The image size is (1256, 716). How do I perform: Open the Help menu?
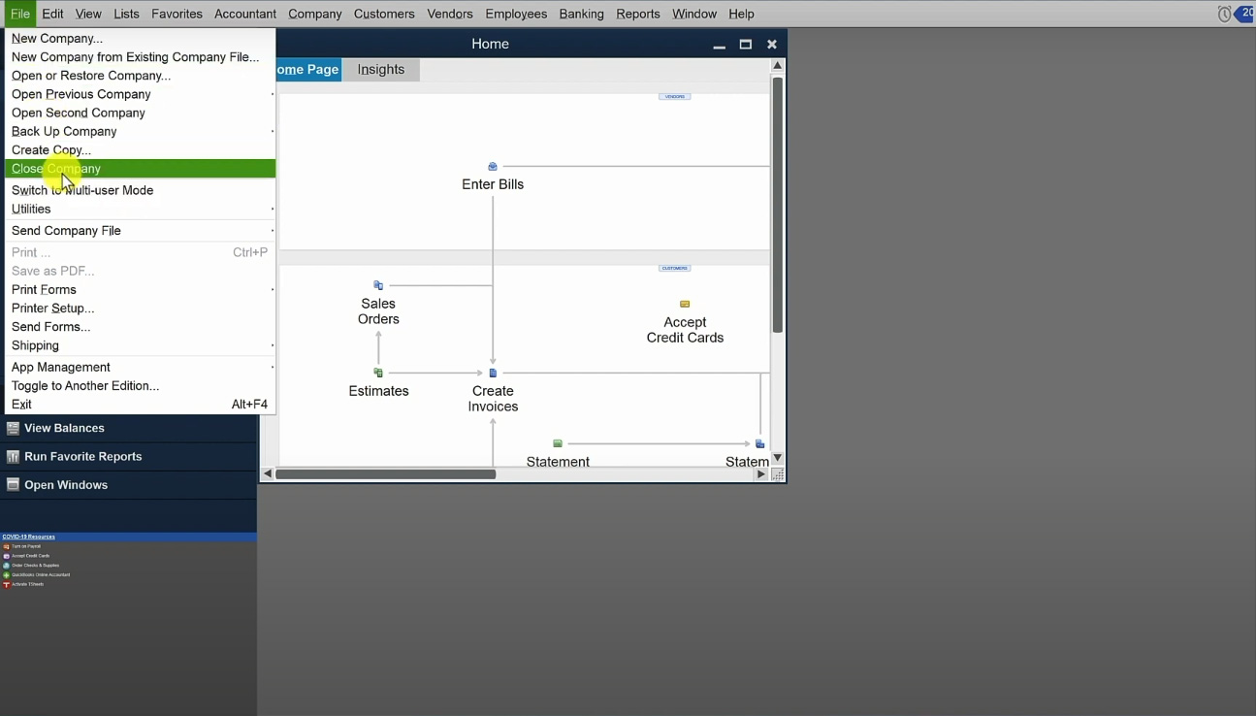[741, 14]
